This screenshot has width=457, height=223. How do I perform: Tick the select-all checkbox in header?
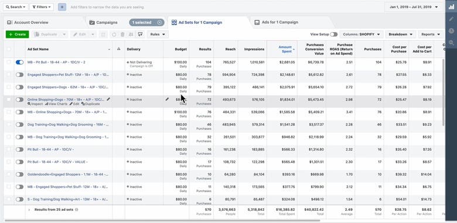coord(9,49)
